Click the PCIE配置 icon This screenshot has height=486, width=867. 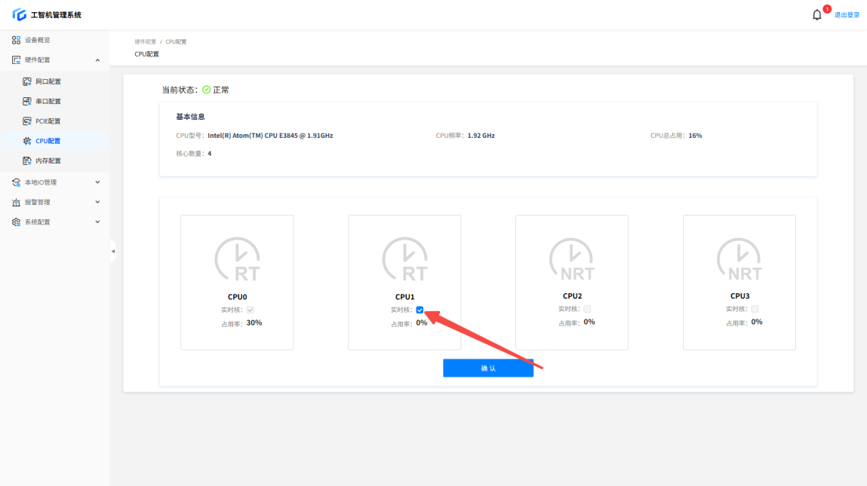tap(26, 121)
